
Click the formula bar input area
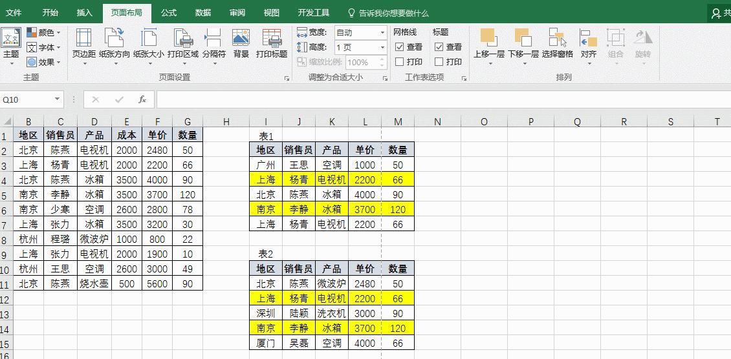(443, 99)
